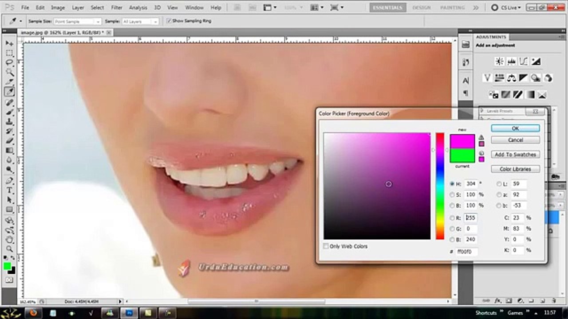Open the Layer menu

(x=78, y=8)
